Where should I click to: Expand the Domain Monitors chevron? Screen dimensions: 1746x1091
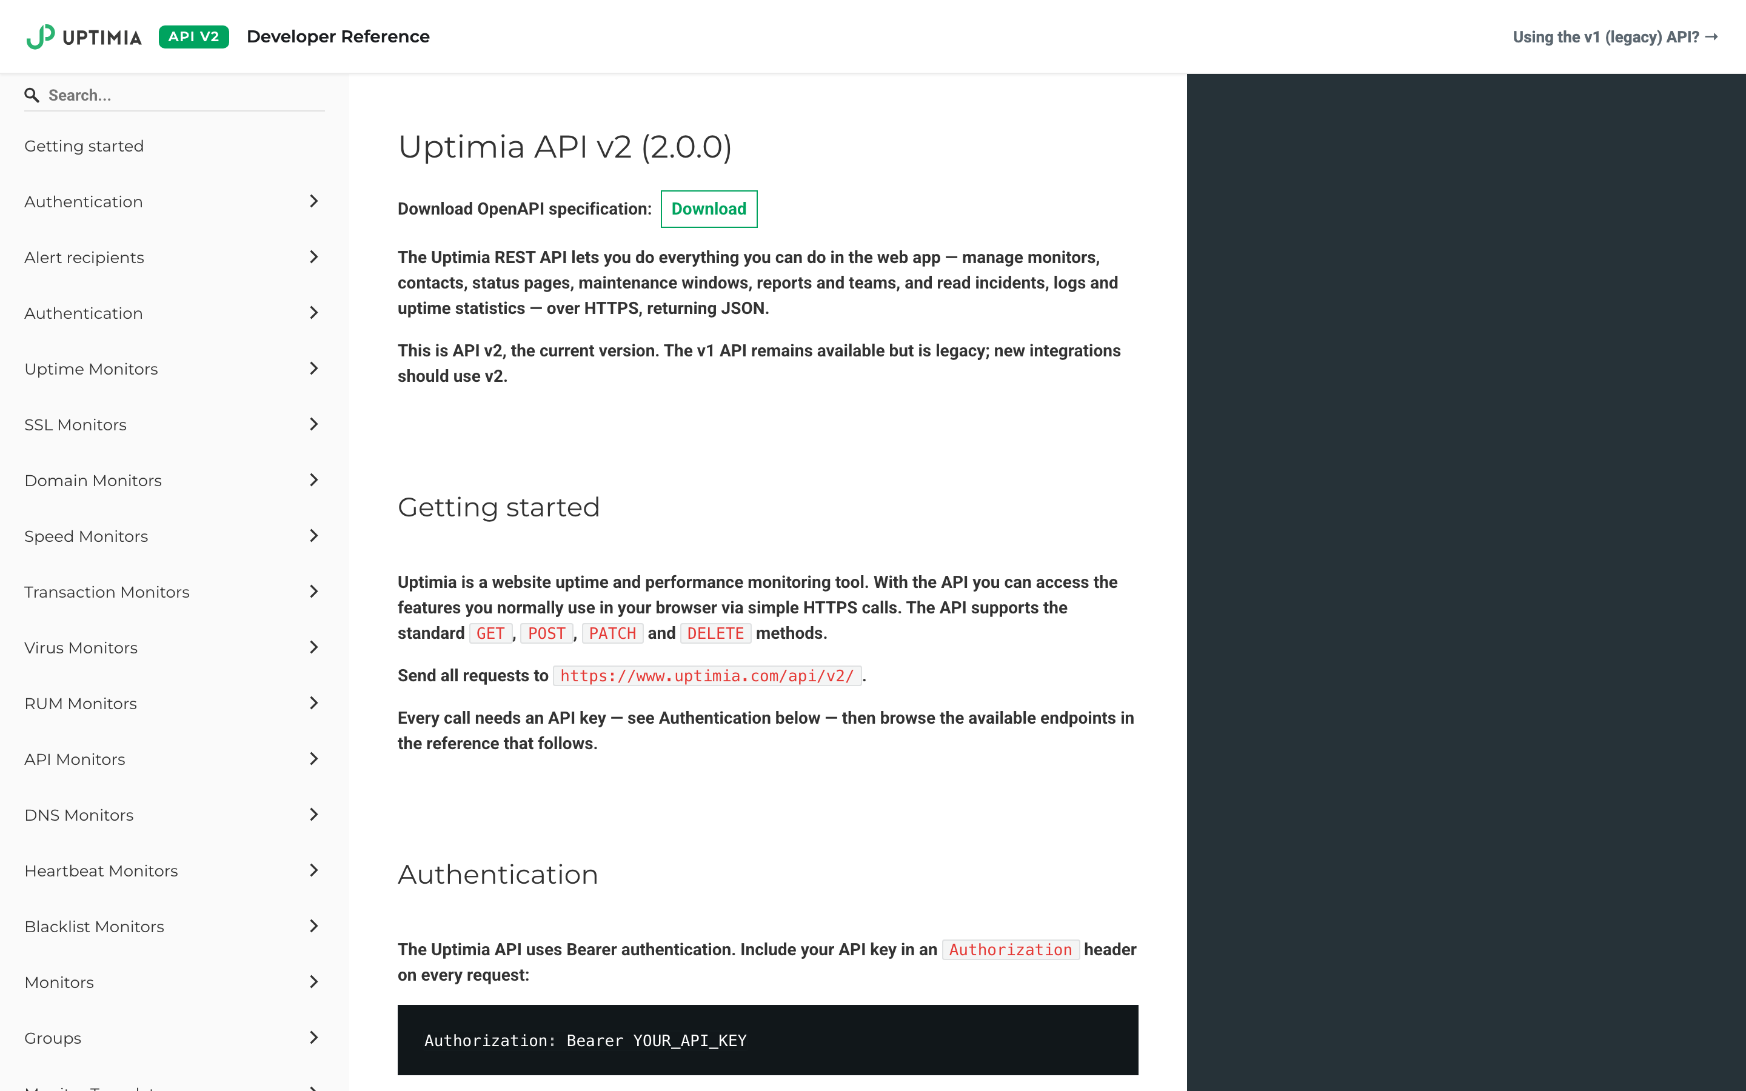click(x=314, y=480)
